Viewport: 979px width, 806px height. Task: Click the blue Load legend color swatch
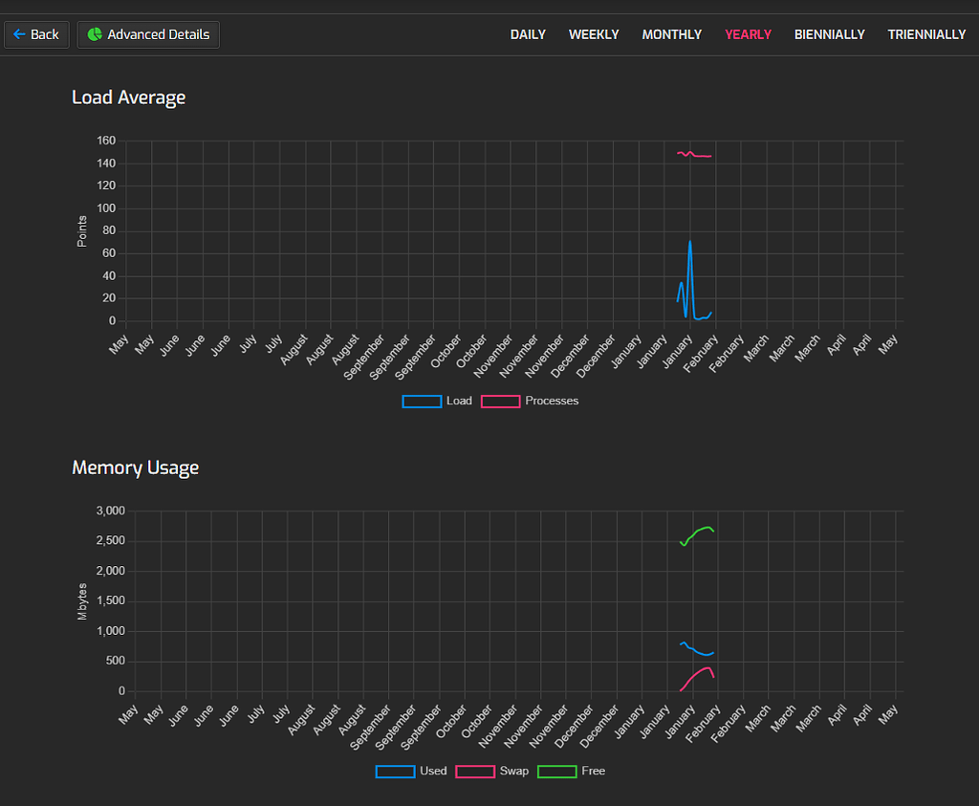point(422,401)
